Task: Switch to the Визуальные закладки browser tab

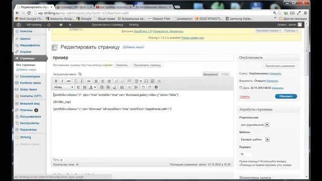Action: 153,7
